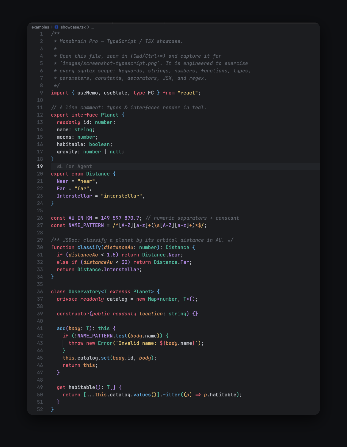
Task: Click line number 19 in the gutter
Action: point(40,166)
